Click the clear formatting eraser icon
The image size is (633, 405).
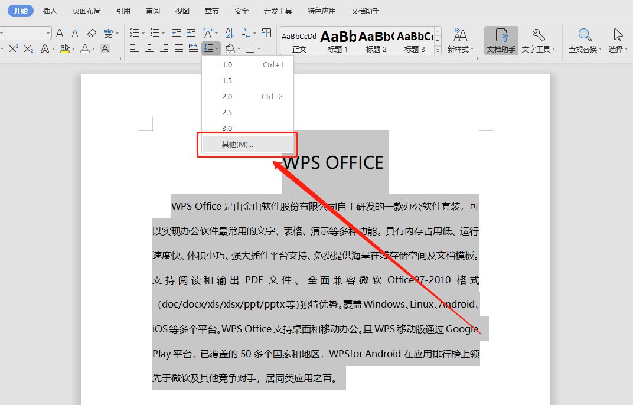[x=92, y=32]
